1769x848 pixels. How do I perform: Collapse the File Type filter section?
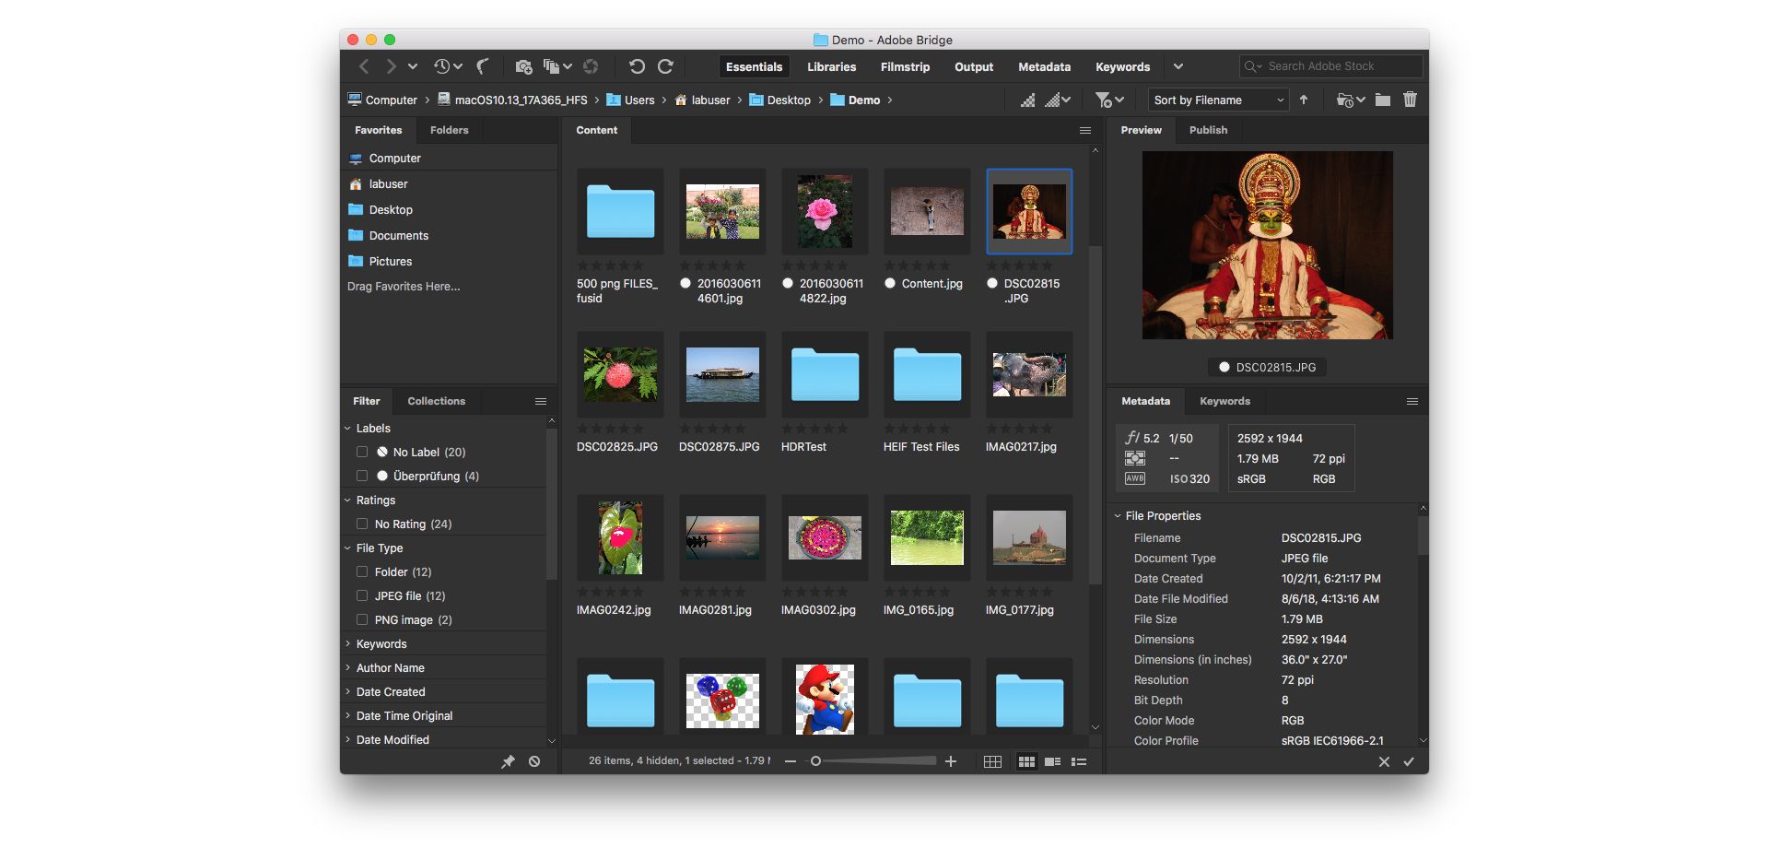coord(347,548)
